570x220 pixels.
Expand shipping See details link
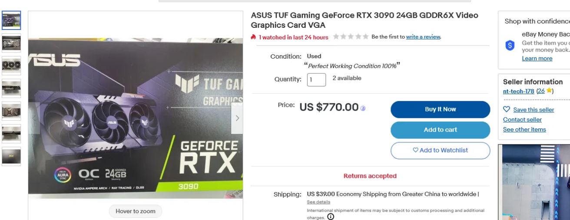[x=318, y=202]
